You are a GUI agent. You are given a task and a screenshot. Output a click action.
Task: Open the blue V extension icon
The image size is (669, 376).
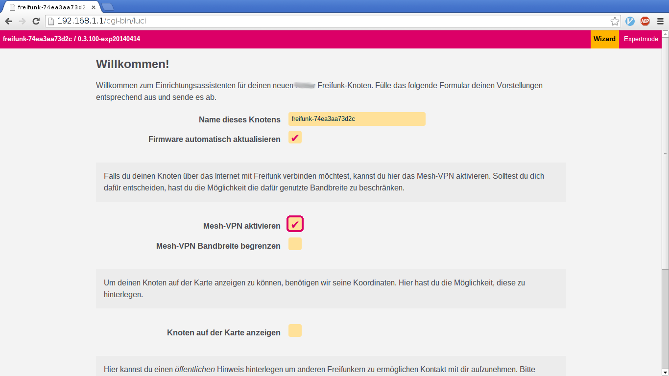[630, 21]
